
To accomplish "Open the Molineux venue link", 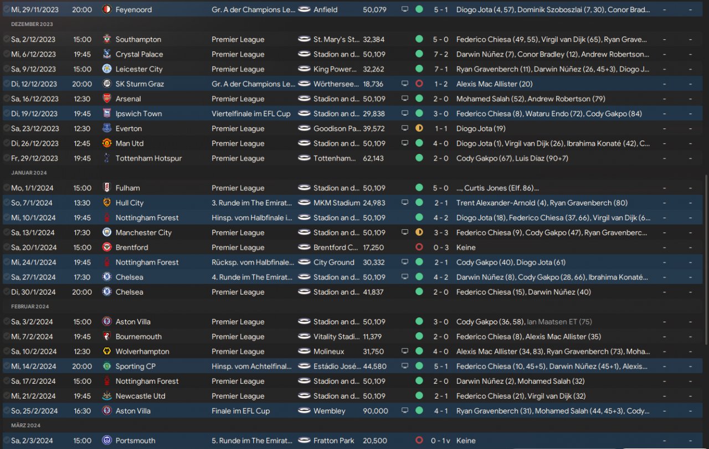I will coord(328,352).
